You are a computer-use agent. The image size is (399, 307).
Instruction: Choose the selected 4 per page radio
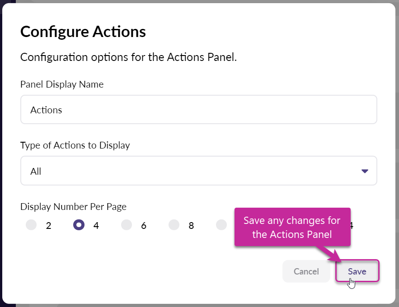coord(79,225)
